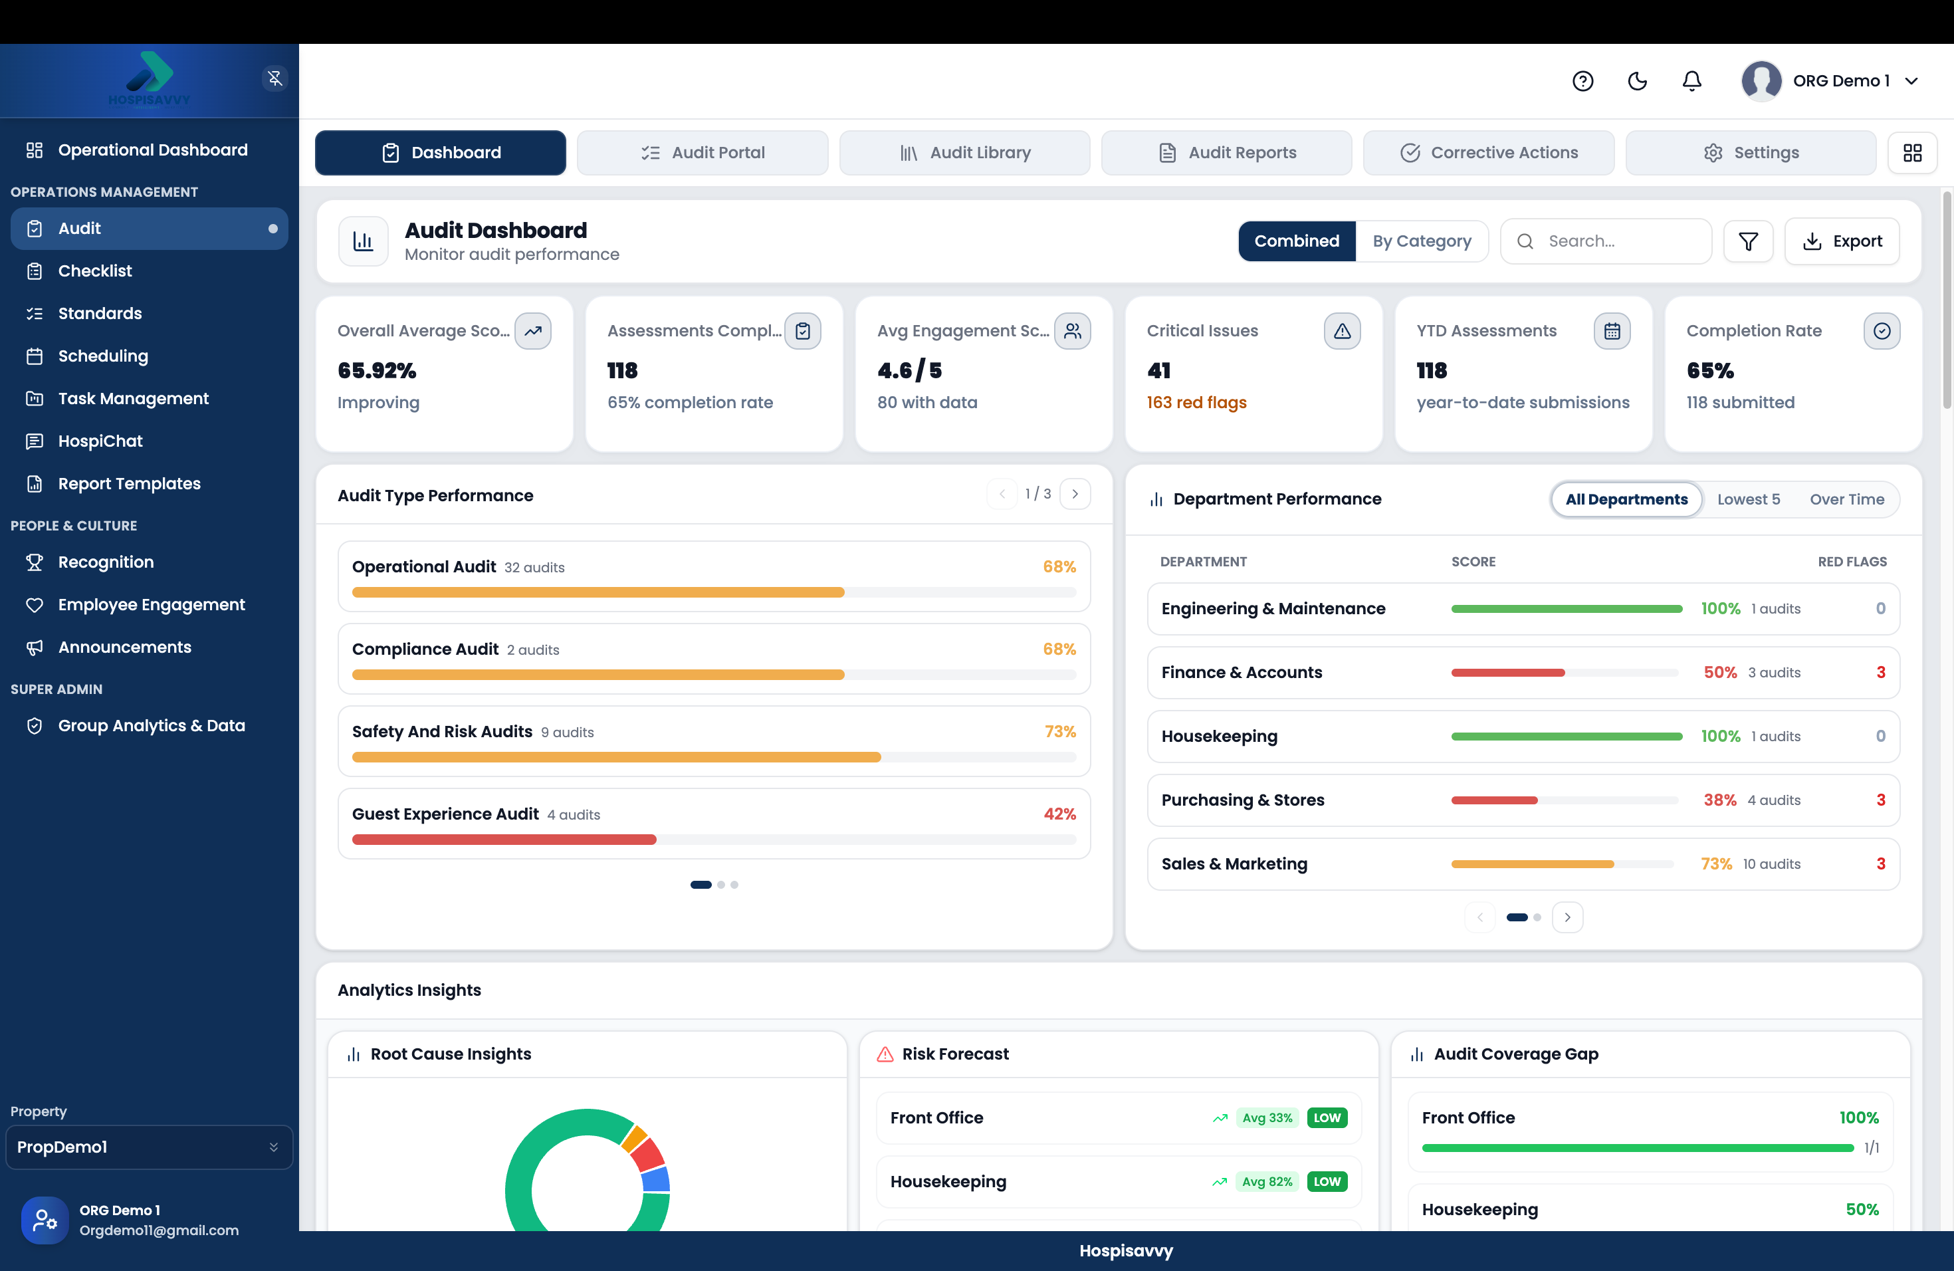
Task: Open Announcements in the sidebar
Action: coord(150,648)
